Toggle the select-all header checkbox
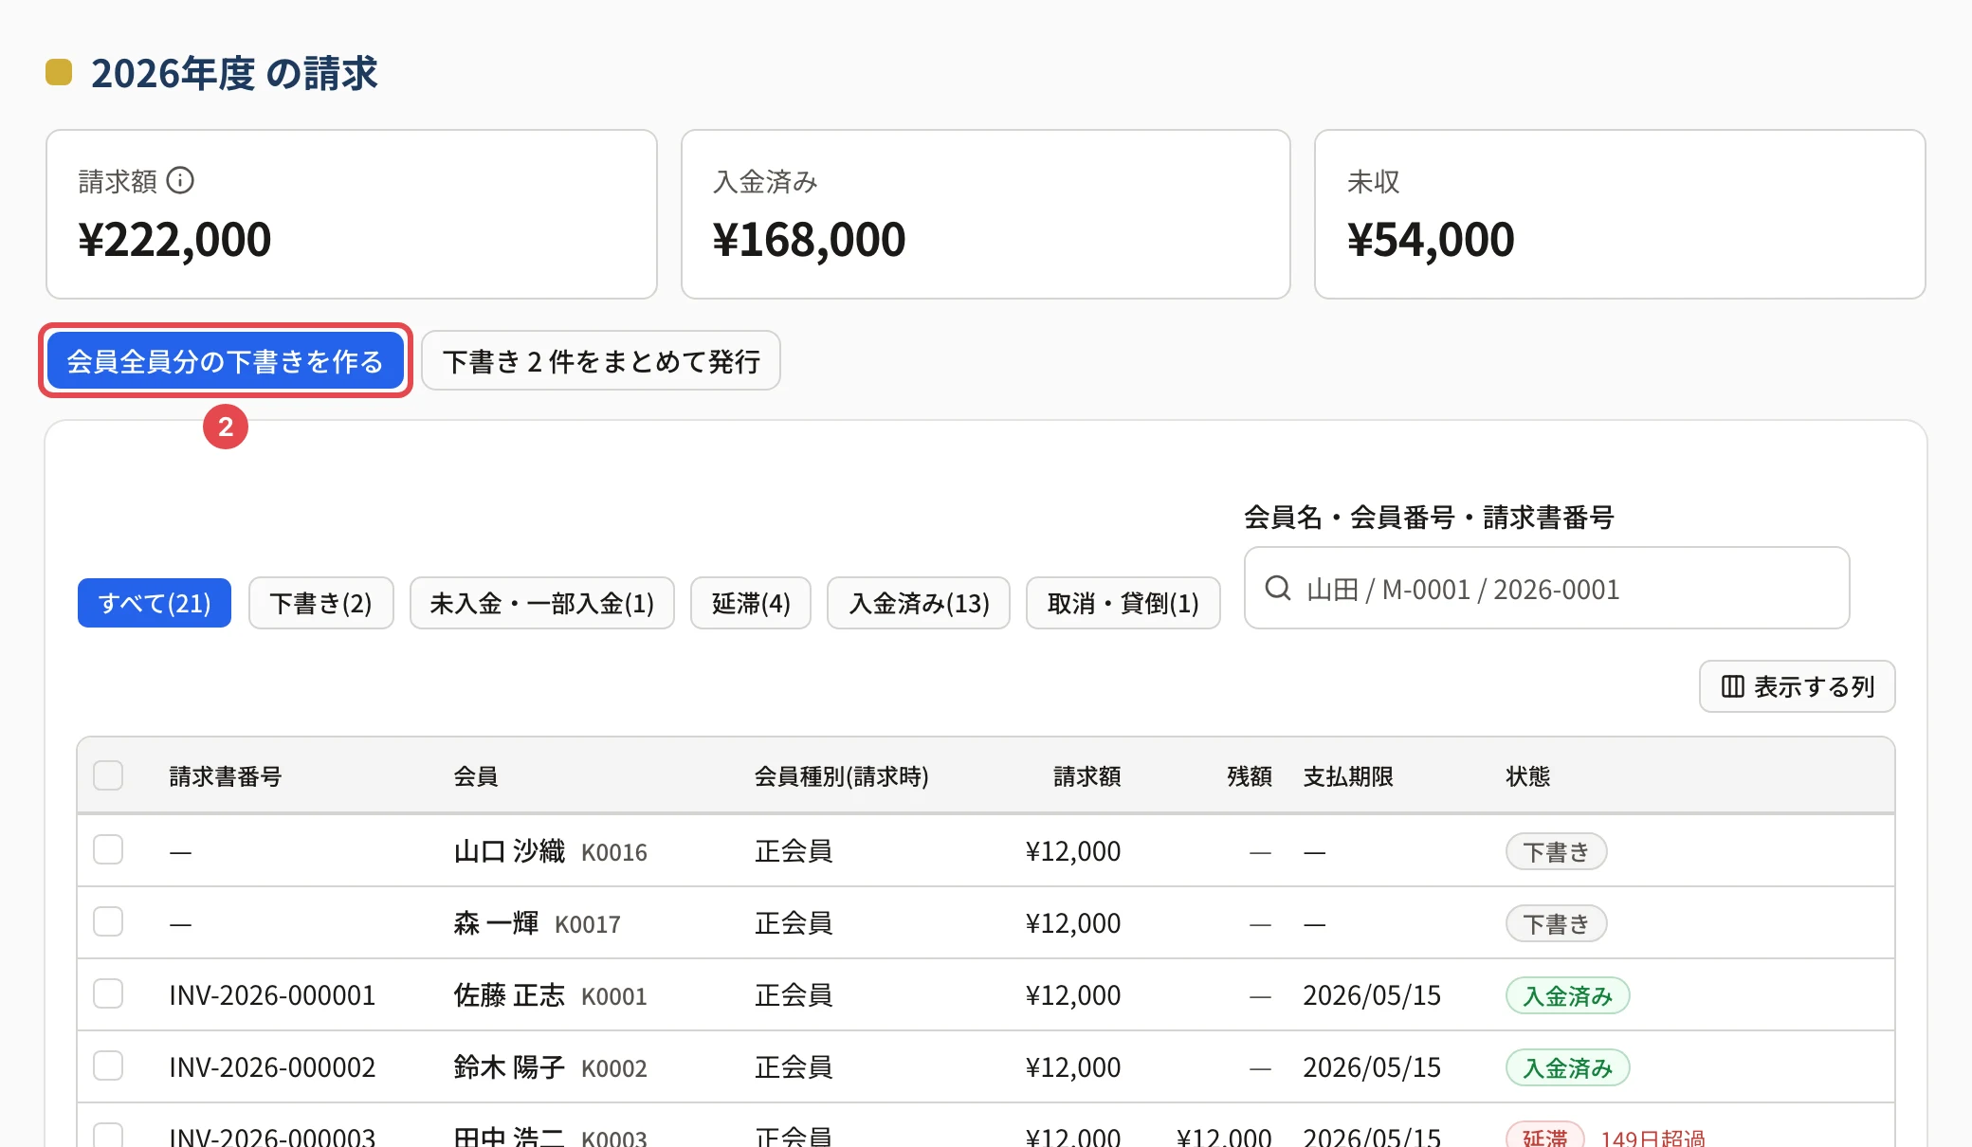This screenshot has width=1972, height=1147. [108, 775]
